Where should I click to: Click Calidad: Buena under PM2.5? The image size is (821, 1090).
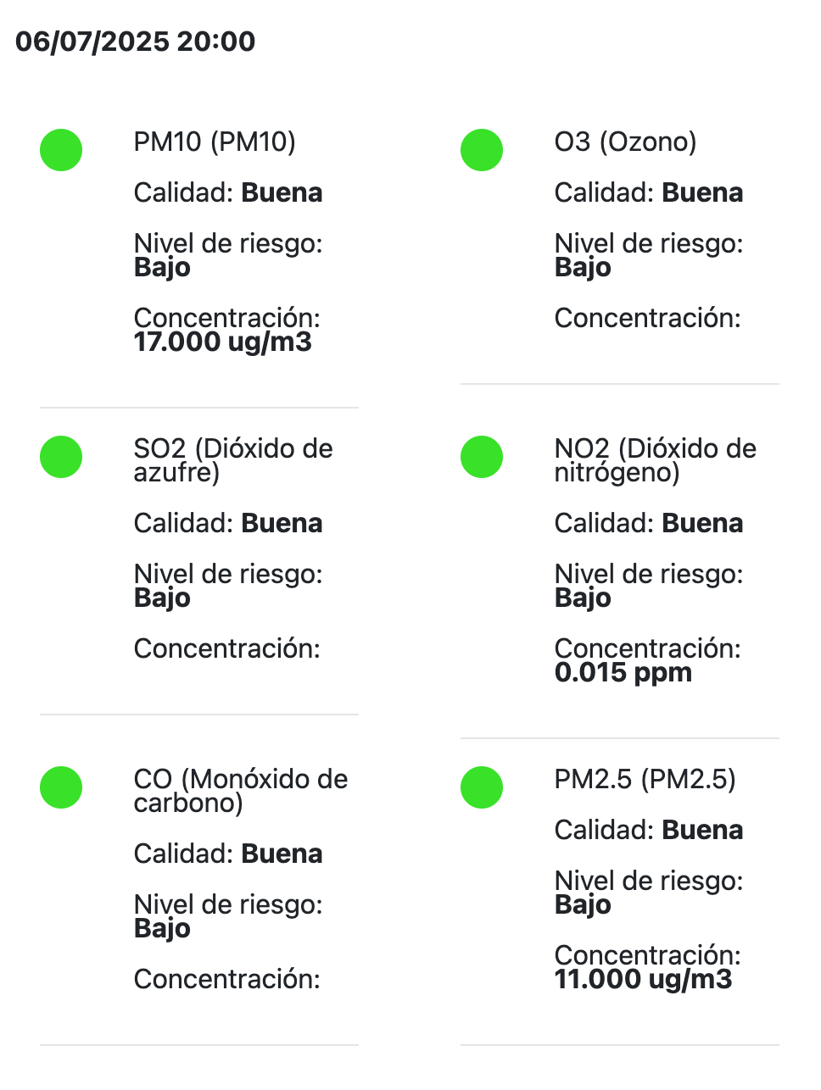648,830
